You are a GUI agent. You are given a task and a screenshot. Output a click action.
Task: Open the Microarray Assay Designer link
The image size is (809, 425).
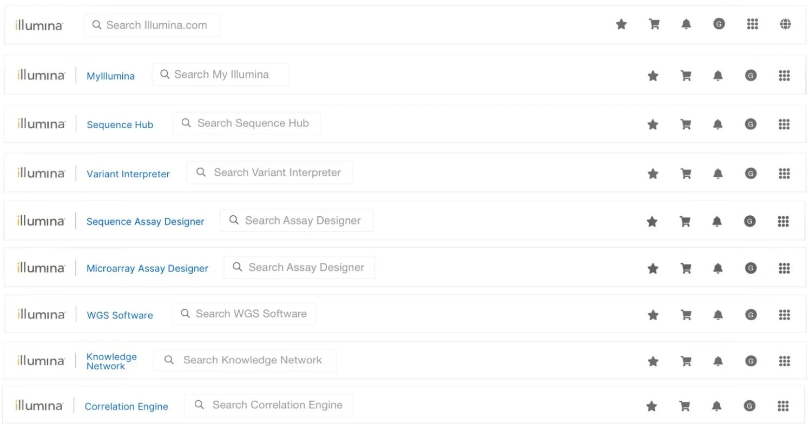point(147,269)
